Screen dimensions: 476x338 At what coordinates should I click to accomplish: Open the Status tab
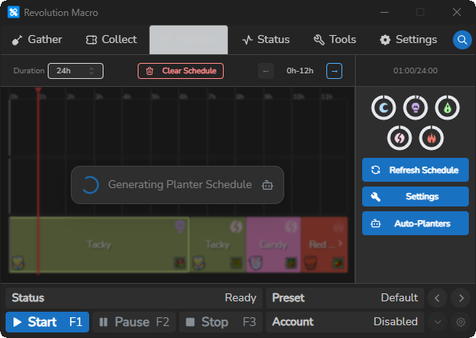coord(266,40)
